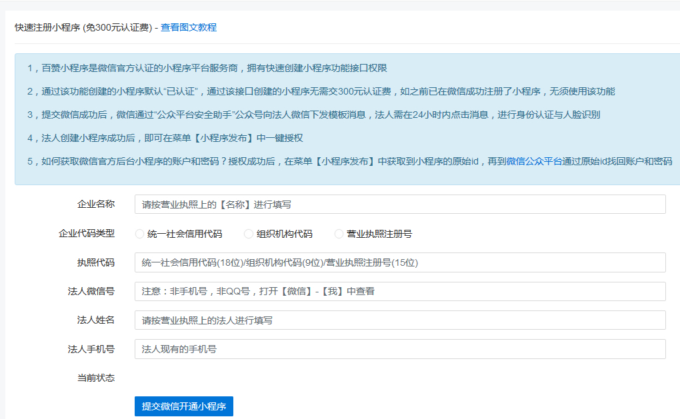Click the 法人手机号 label text
This screenshot has width=680, height=419.
click(x=91, y=349)
